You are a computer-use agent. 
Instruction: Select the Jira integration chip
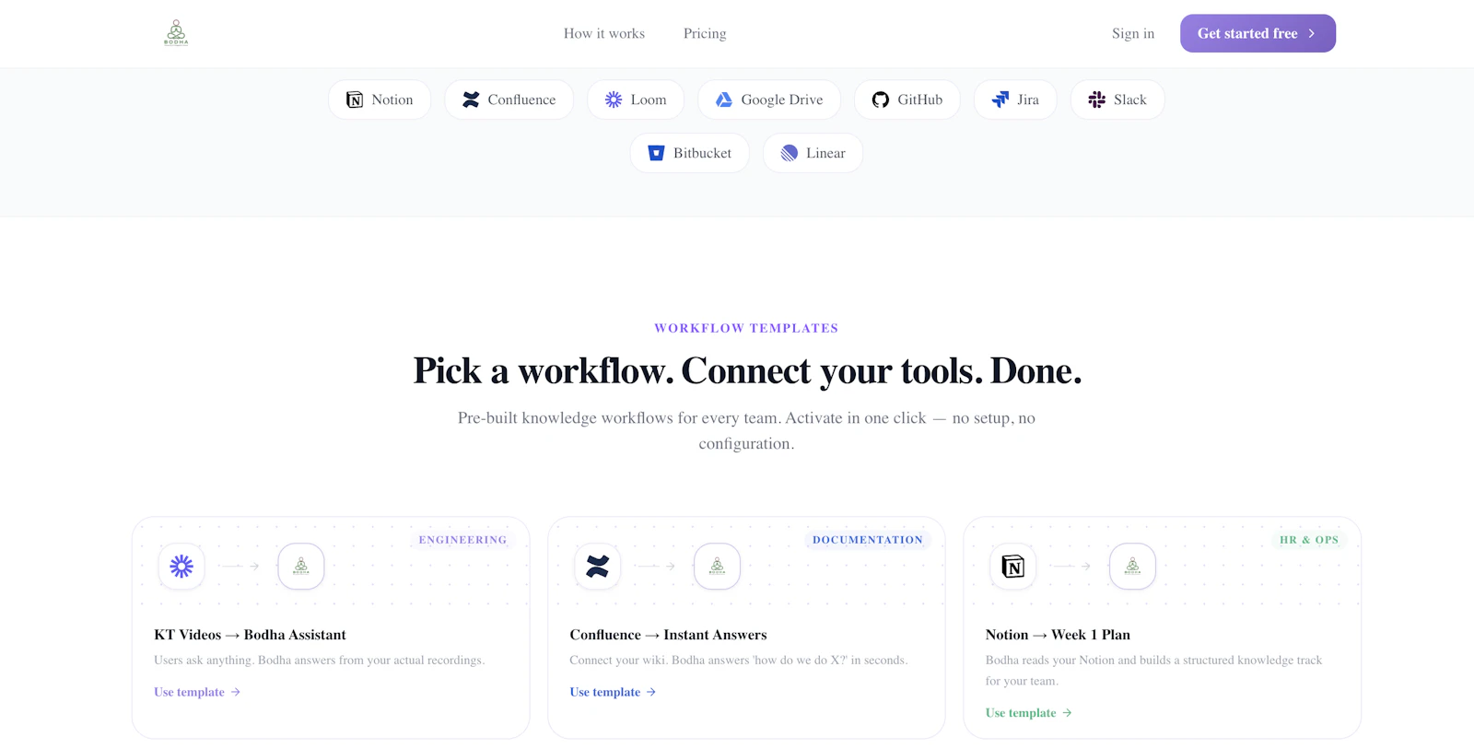coord(1015,99)
